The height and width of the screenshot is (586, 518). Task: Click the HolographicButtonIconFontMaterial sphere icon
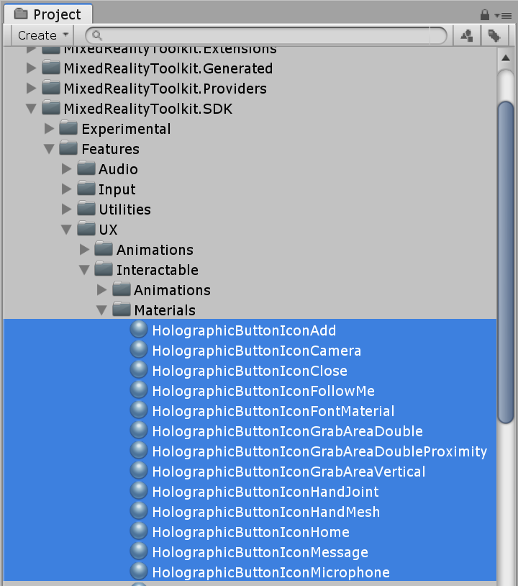pos(139,411)
